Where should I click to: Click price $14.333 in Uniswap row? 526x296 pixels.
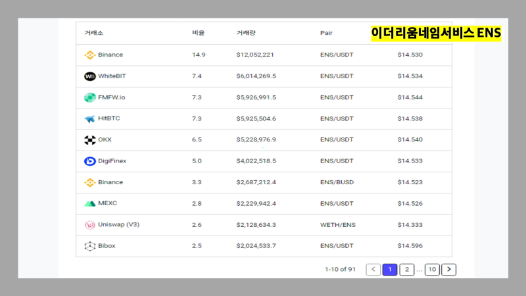pos(410,225)
